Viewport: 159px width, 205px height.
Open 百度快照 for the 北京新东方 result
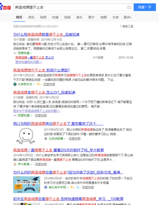pyautogui.click(x=49, y=84)
